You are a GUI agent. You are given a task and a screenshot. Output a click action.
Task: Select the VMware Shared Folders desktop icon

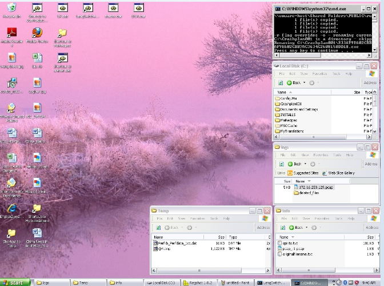click(11, 113)
